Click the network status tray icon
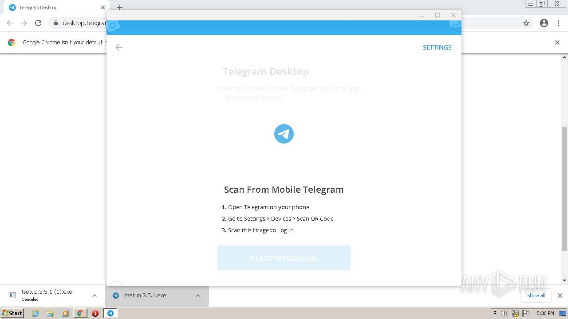The height and width of the screenshot is (319, 568). coord(515,313)
